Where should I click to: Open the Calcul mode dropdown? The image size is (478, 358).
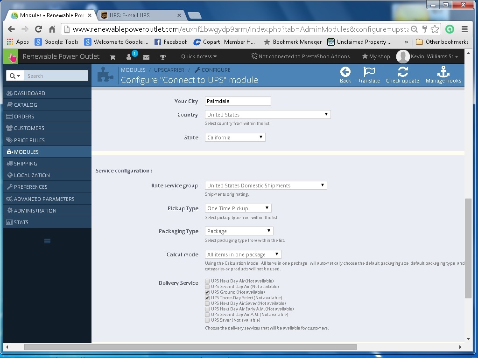click(x=243, y=254)
